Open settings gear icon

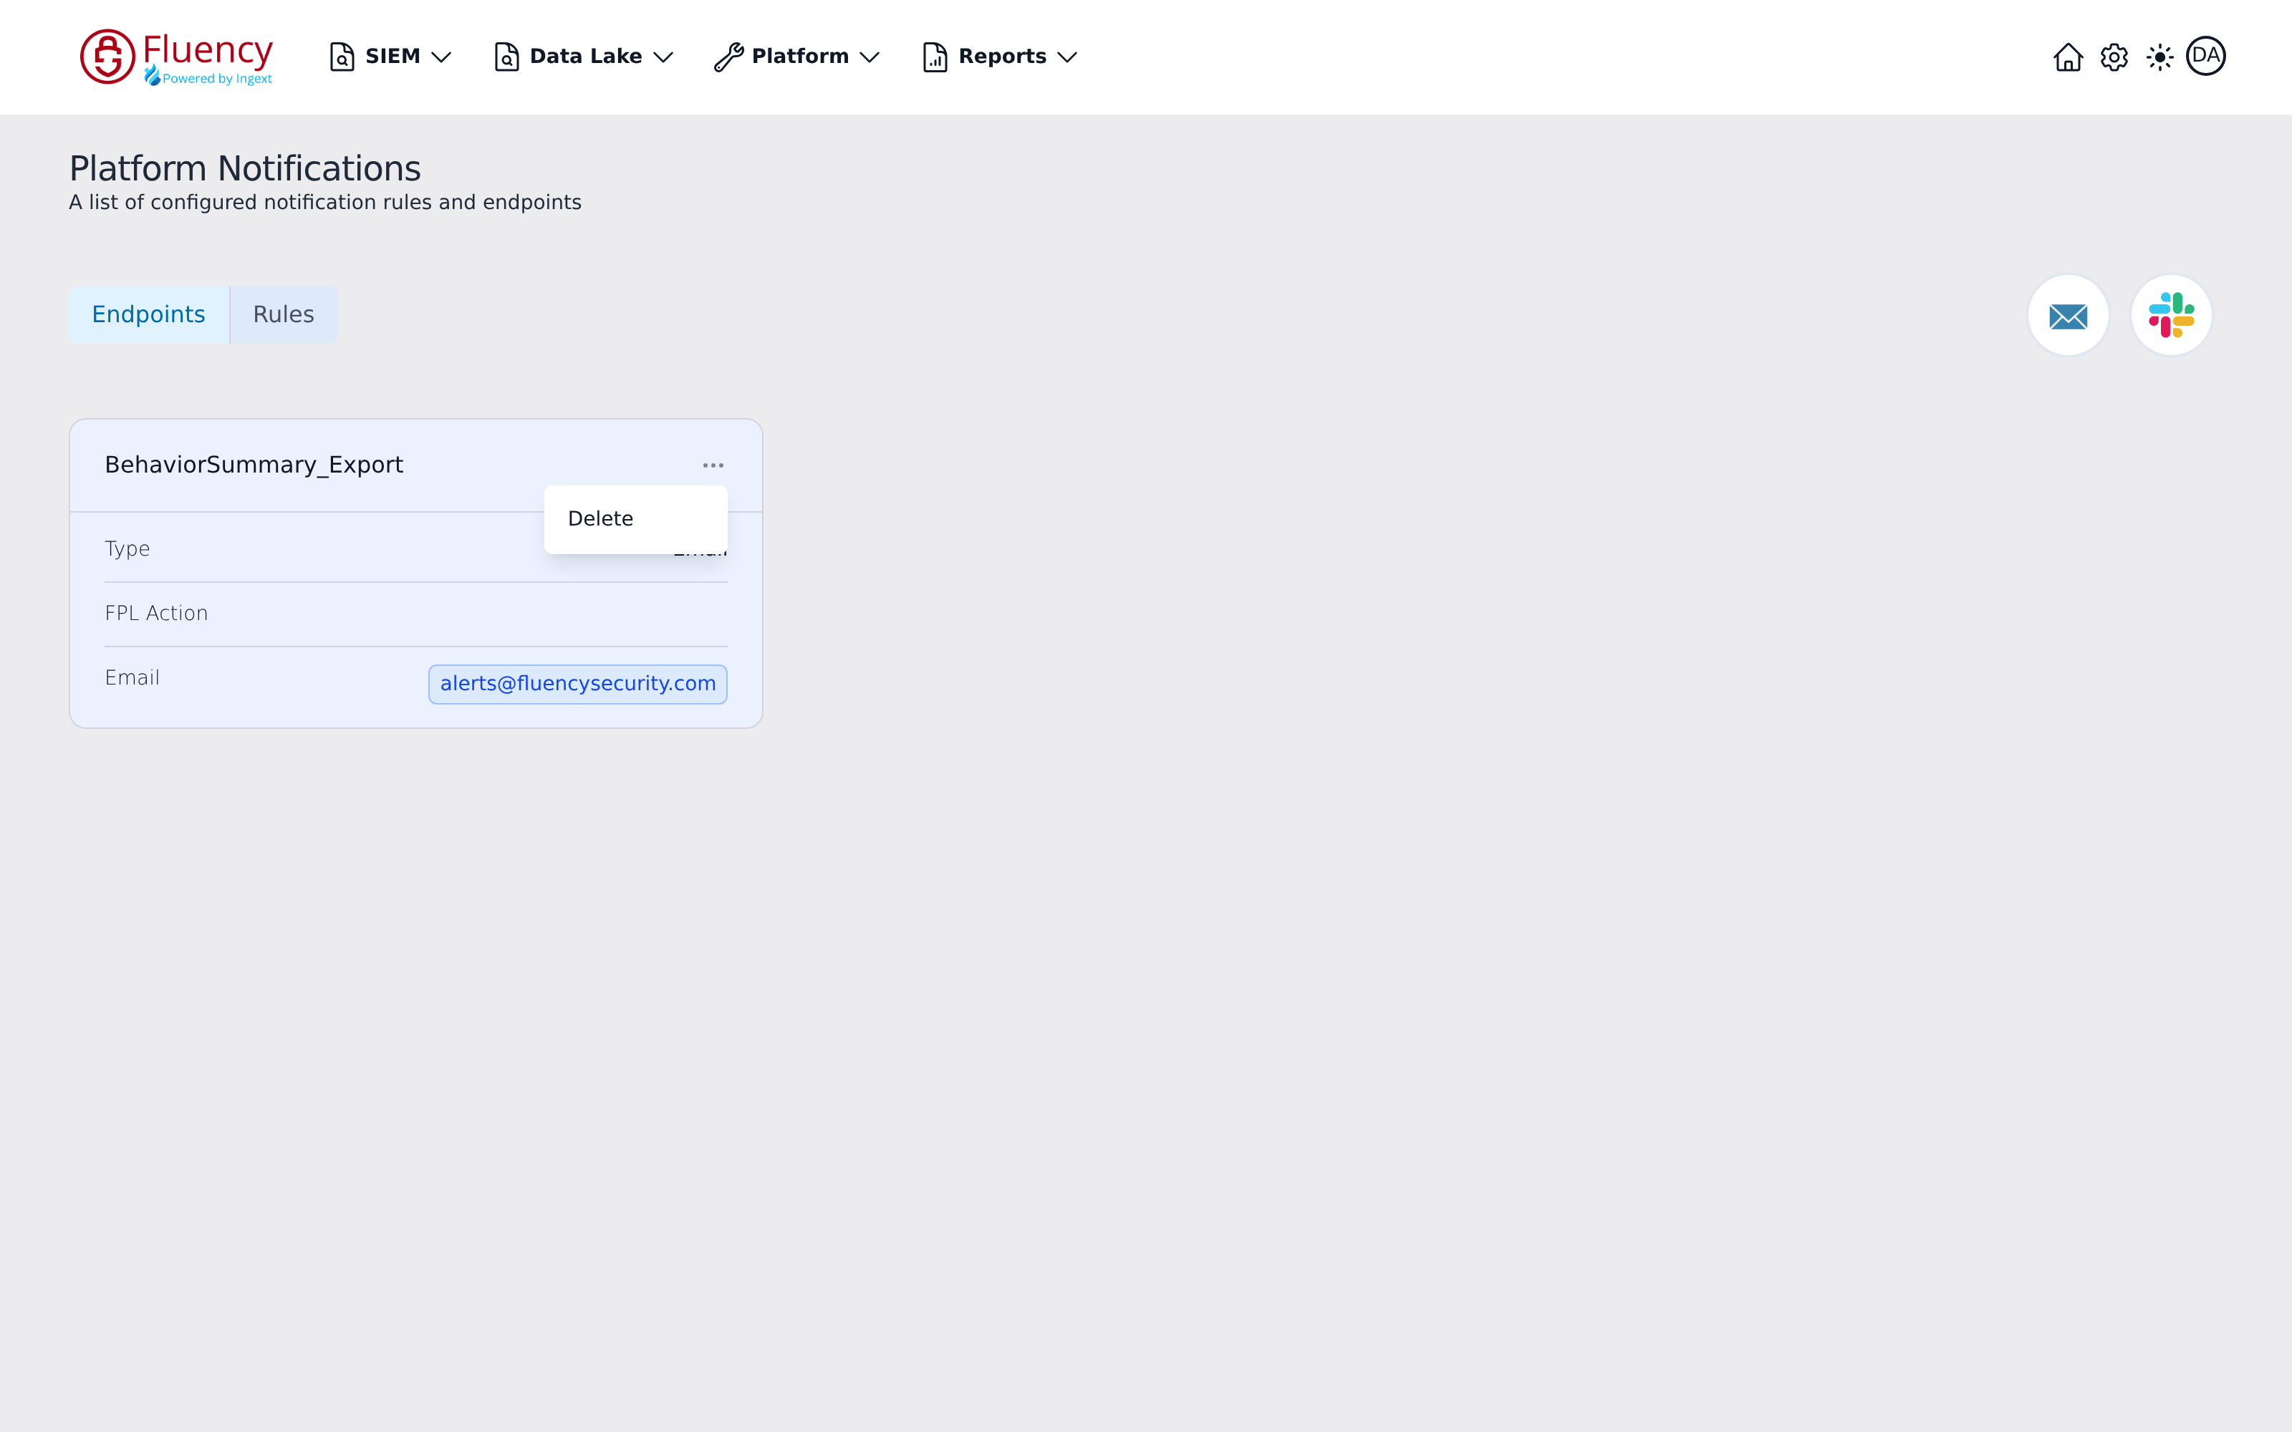coord(2114,57)
